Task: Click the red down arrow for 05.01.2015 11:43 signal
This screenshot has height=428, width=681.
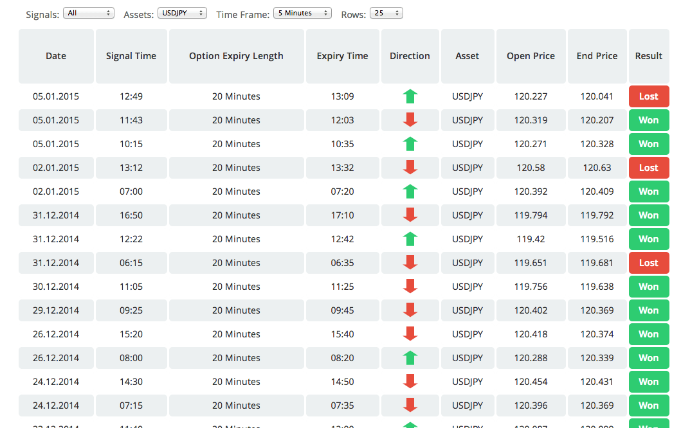Action: click(410, 120)
